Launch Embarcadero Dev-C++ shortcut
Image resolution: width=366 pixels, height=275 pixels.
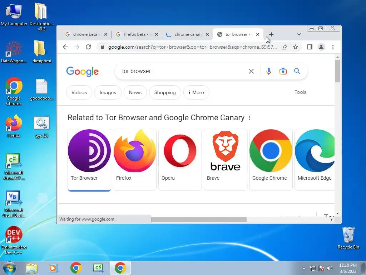click(14, 240)
